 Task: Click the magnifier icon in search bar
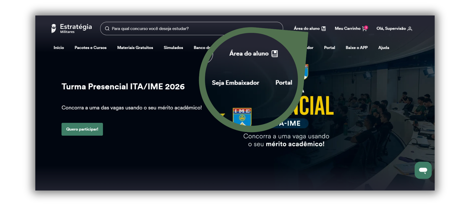pos(107,29)
